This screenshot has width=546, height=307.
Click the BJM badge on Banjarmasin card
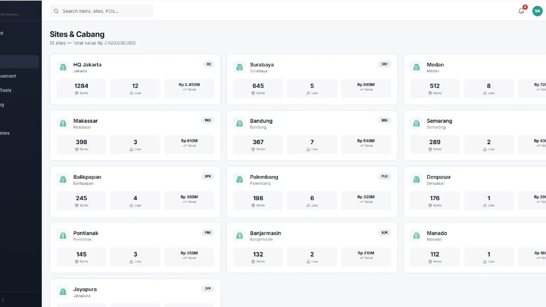tap(384, 232)
